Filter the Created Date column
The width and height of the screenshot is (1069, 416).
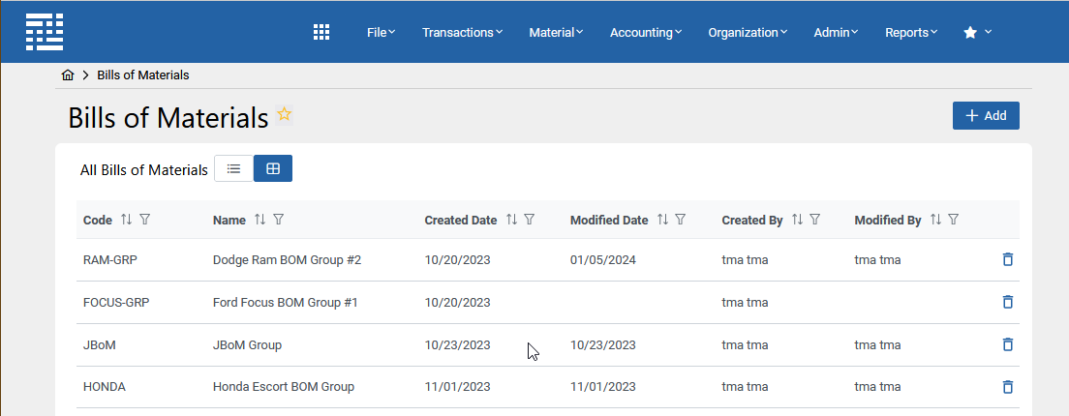530,220
